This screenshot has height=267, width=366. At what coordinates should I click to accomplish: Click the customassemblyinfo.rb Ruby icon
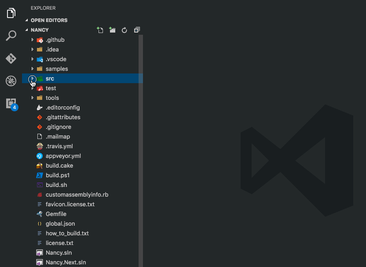(40, 195)
